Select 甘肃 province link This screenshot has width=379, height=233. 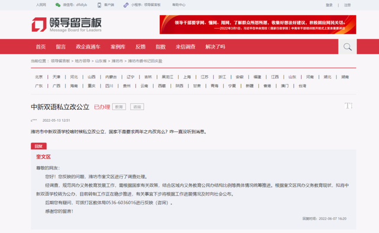pyautogui.click(x=197, y=86)
